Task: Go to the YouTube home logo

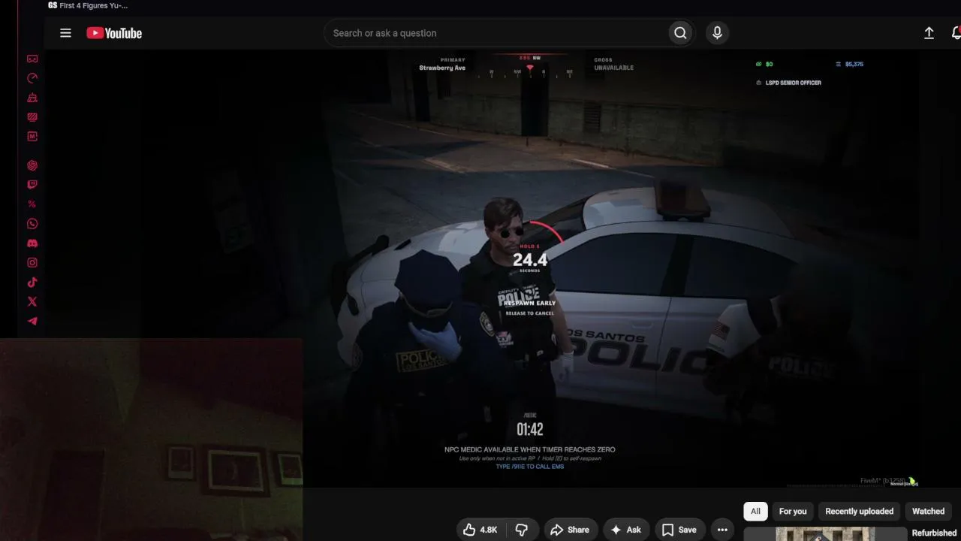Action: 114,33
